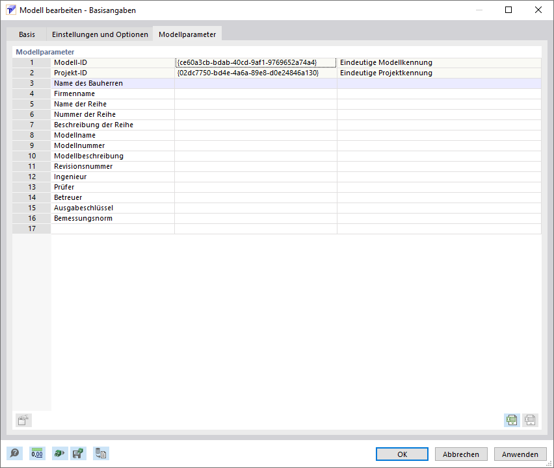The width and height of the screenshot is (554, 468).
Task: Click the apply-parameters icon with green arrow
Action: pyautogui.click(x=59, y=453)
